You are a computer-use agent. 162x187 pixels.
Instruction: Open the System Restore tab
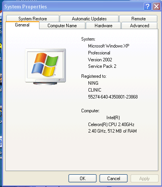pyautogui.click(x=33, y=19)
